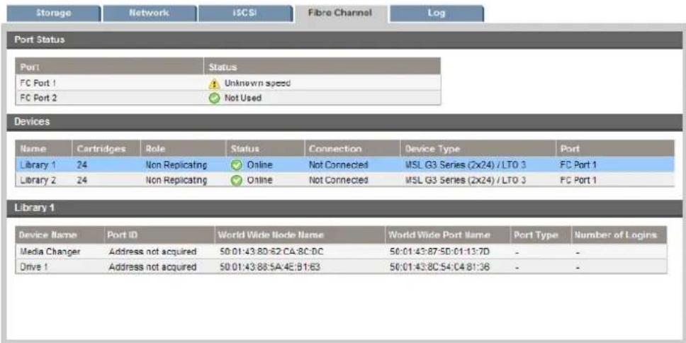Click Library 1 'Not Connected' cell
686x343 pixels.
(x=338, y=165)
